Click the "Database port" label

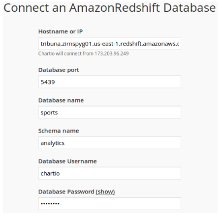point(59,70)
